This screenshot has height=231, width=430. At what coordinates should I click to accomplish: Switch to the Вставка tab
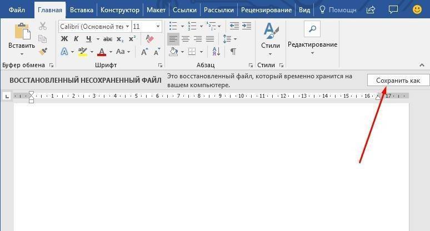click(x=81, y=9)
